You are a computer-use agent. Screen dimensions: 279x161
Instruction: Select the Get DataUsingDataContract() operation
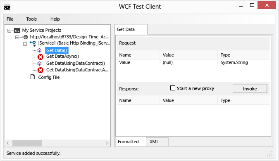76,63
